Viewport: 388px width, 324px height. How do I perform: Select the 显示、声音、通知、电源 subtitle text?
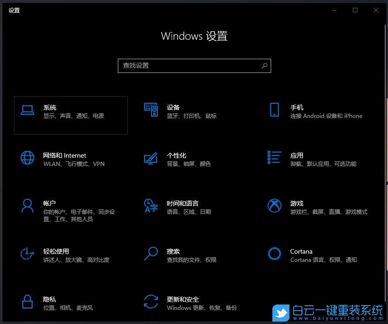click(x=74, y=116)
